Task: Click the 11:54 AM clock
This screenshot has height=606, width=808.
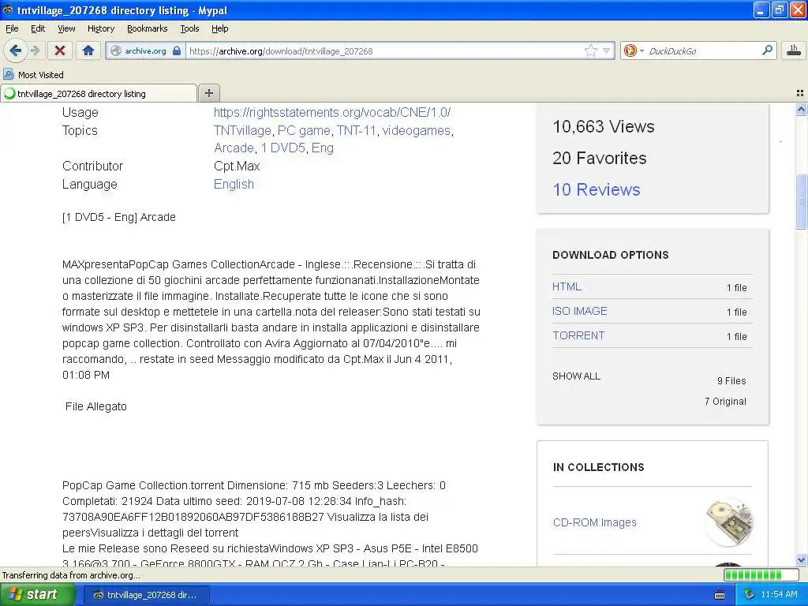Action: (x=779, y=595)
